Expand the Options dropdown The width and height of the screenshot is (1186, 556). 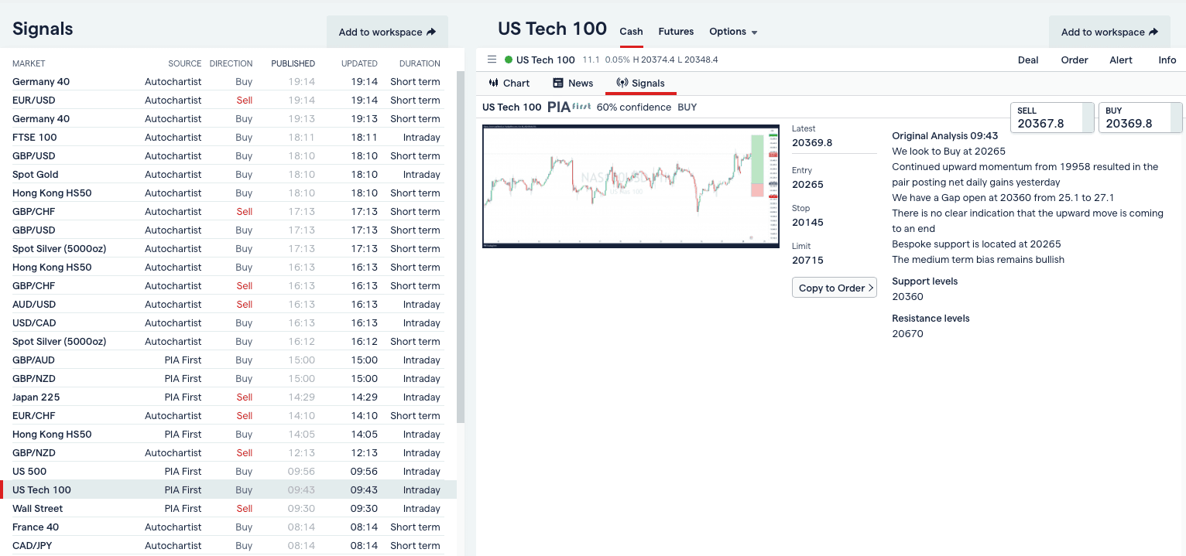[754, 32]
